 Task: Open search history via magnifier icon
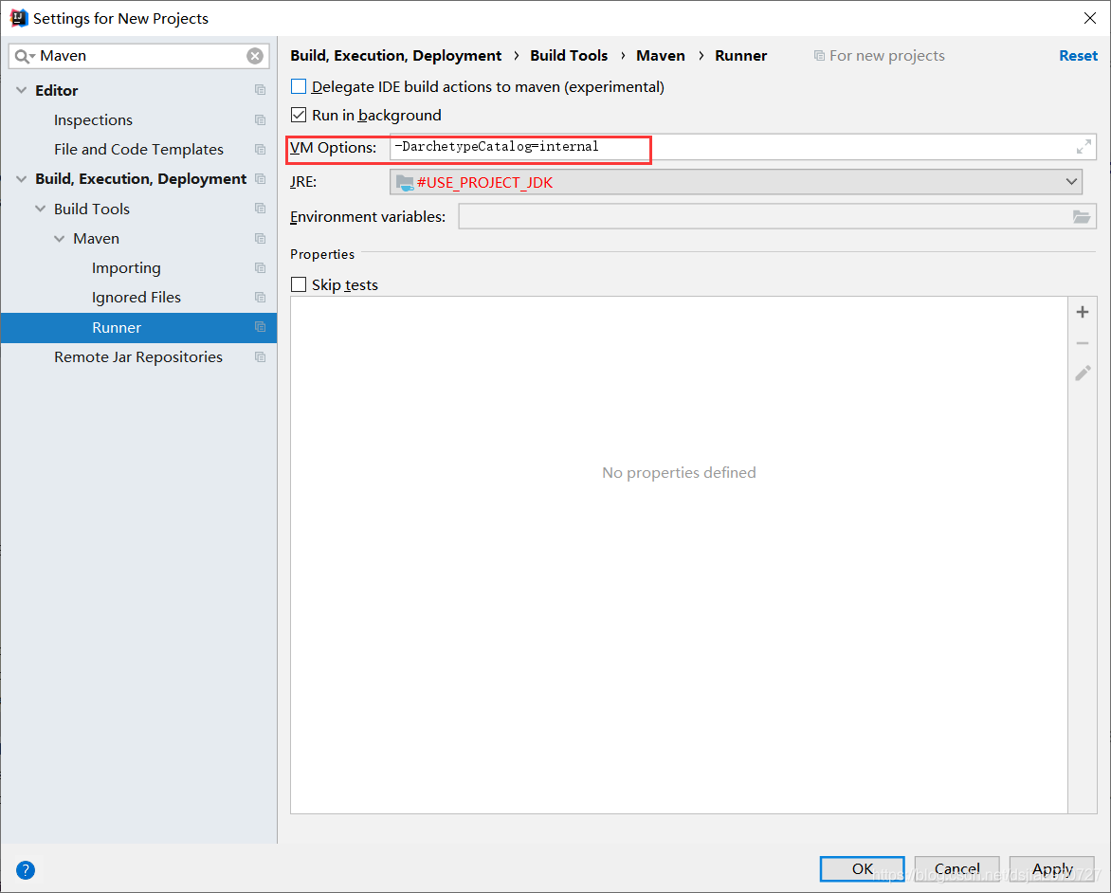tap(24, 56)
